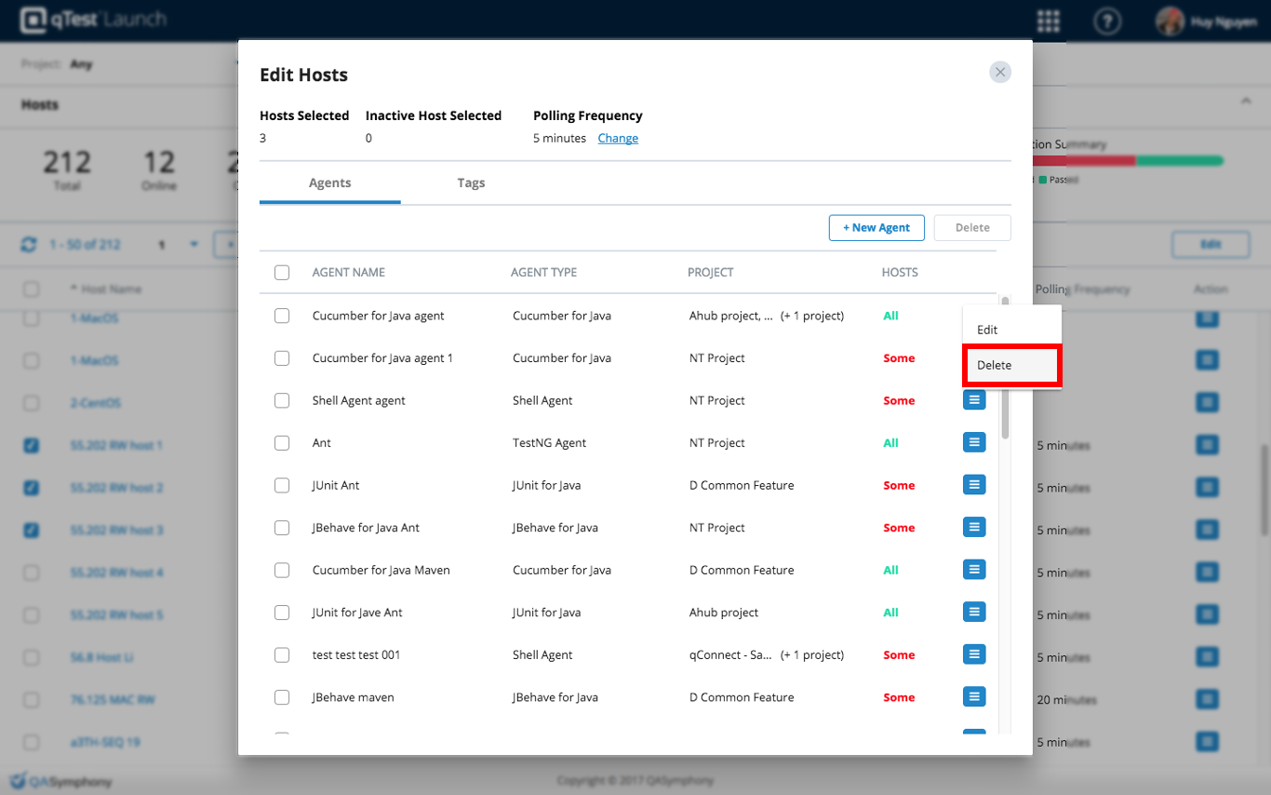Open action menu for Shell Agent agent
This screenshot has height=795, width=1271.
coord(973,400)
